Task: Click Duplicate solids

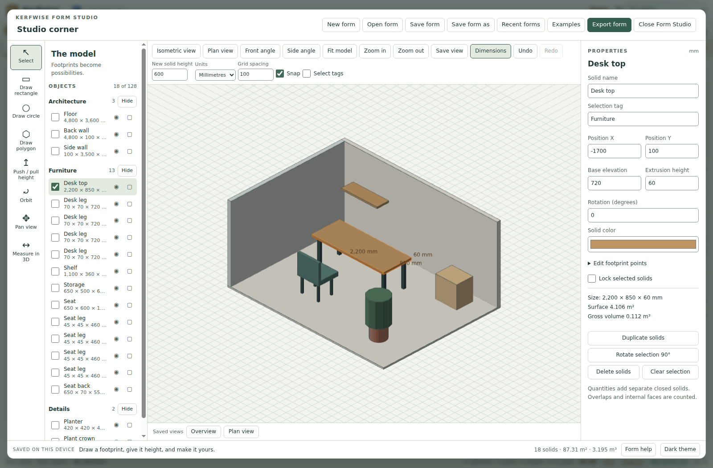Action: (x=643, y=338)
